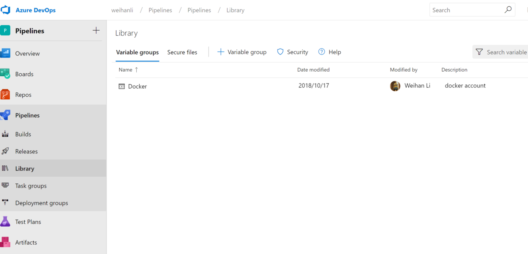
Task: Click the Help question mark icon
Action: pyautogui.click(x=321, y=52)
